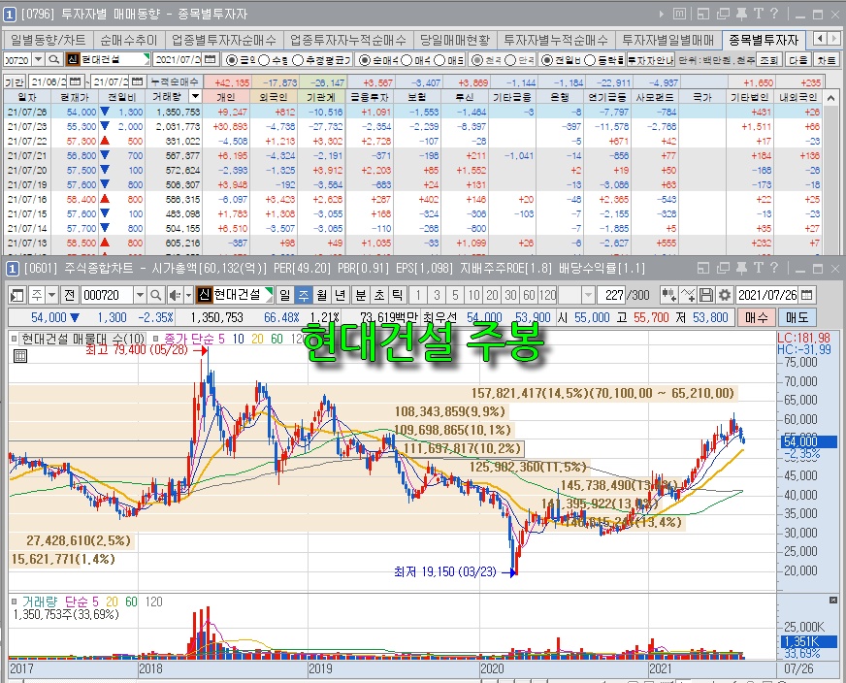Select the 단주 radio button
846x683 pixels.
point(510,60)
